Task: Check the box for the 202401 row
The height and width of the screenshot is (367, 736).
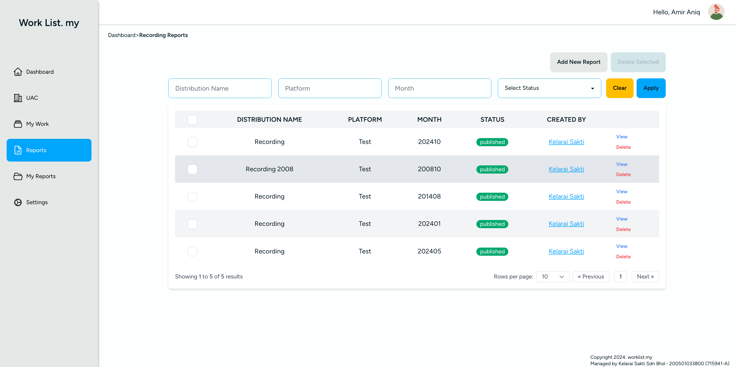Action: (x=192, y=224)
